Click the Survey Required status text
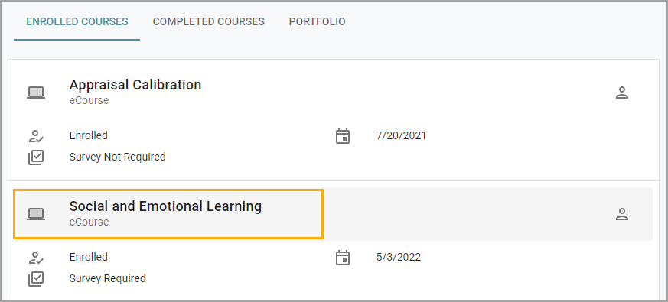The height and width of the screenshot is (302, 668). pyautogui.click(x=107, y=278)
